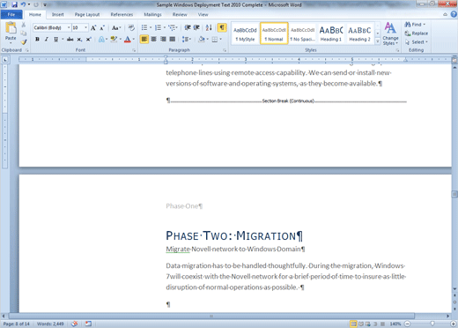Image resolution: width=458 pixels, height=328 pixels.
Task: Switch to the References tab
Action: (x=122, y=14)
